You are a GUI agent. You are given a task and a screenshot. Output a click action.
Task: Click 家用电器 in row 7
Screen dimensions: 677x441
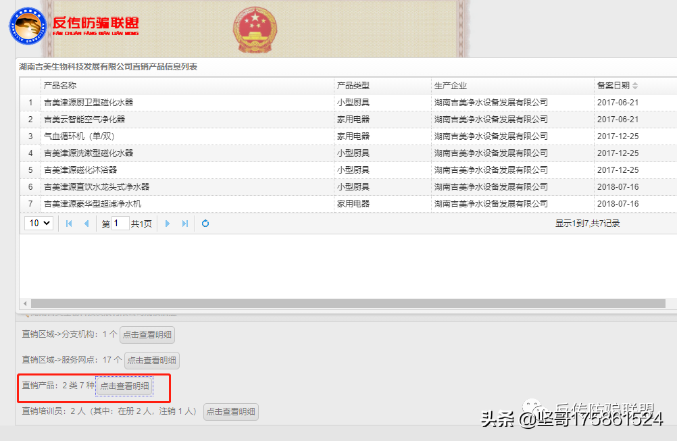coord(353,204)
